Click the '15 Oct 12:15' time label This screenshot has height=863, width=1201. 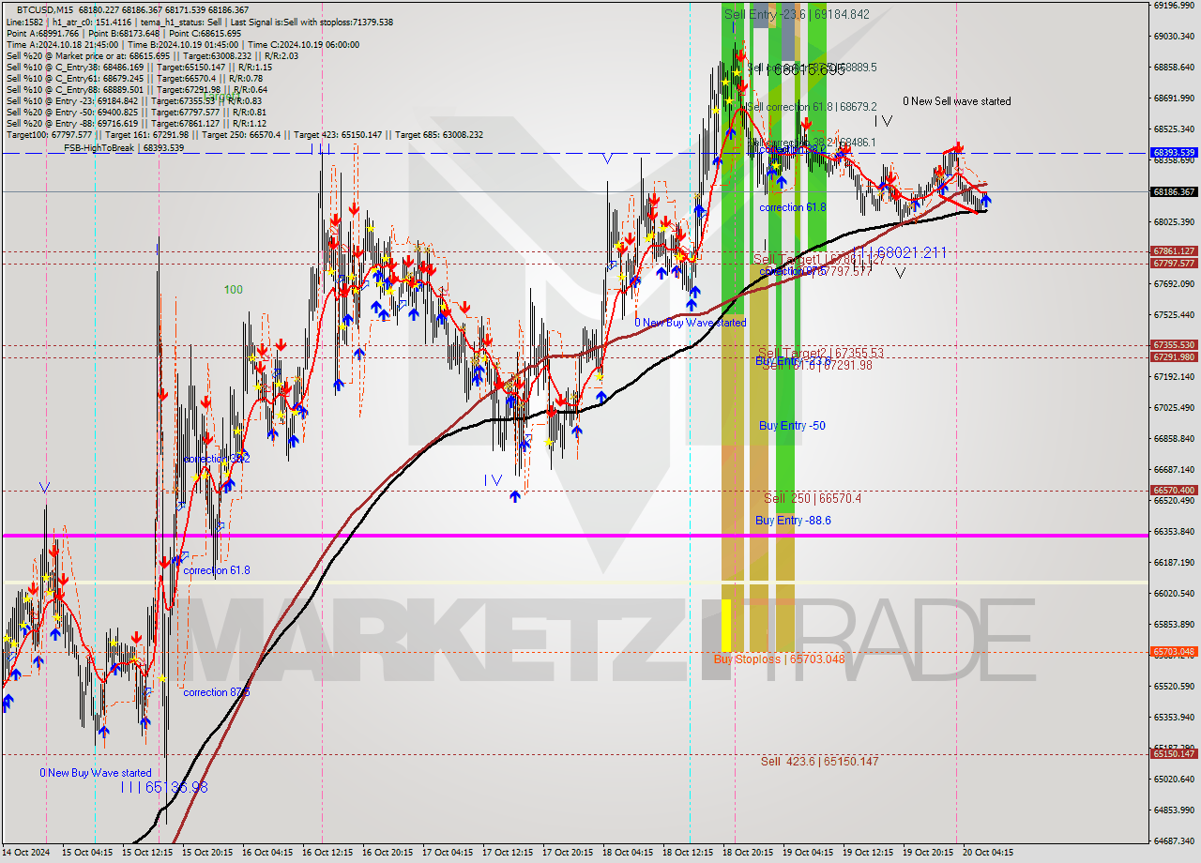coord(148,853)
